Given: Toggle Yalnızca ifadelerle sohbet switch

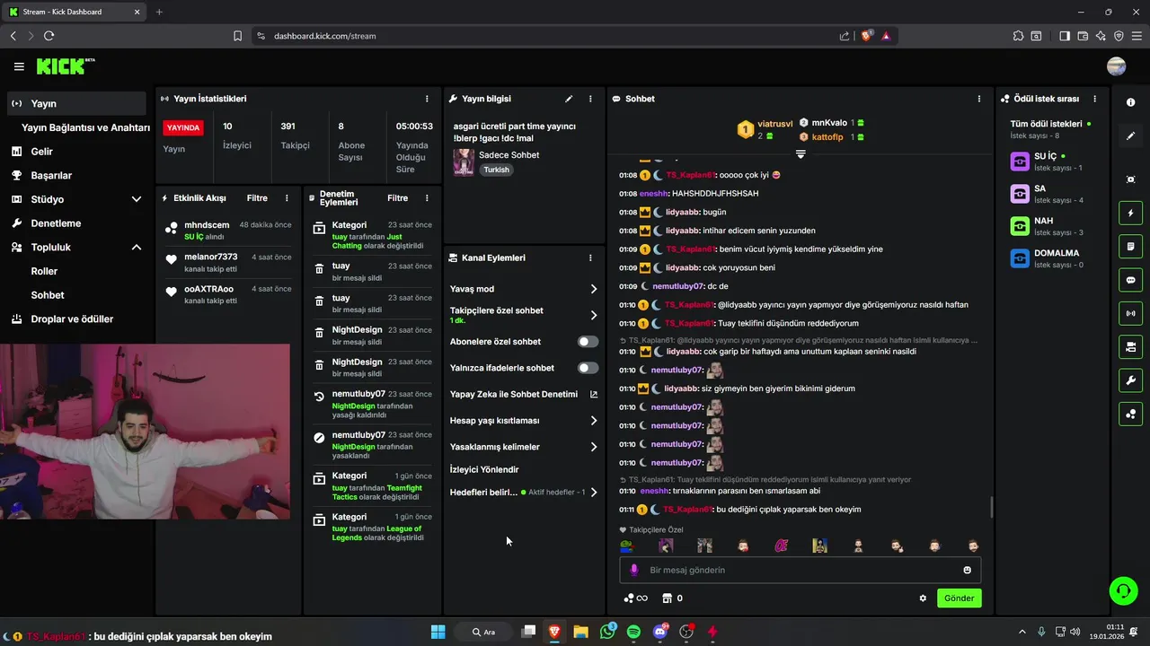Looking at the screenshot, I should [588, 368].
